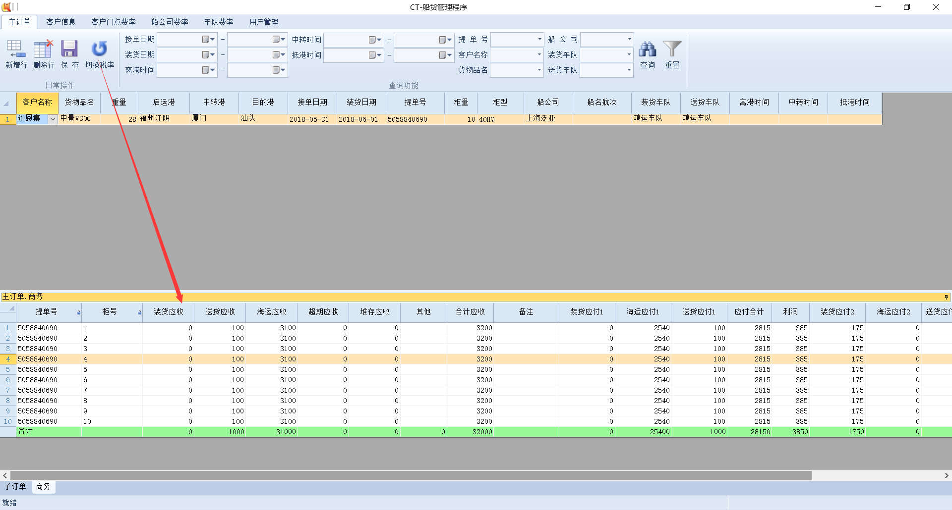Expand the 货物品名 combo box

pos(539,70)
